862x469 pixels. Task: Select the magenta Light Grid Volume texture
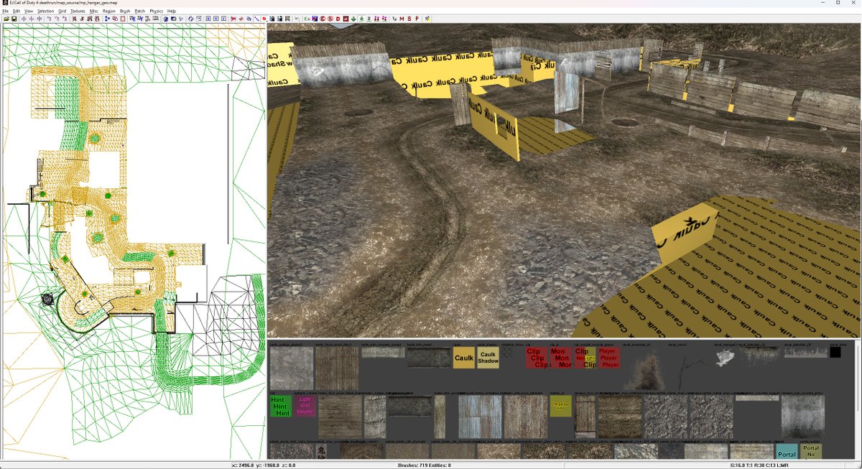[305, 406]
